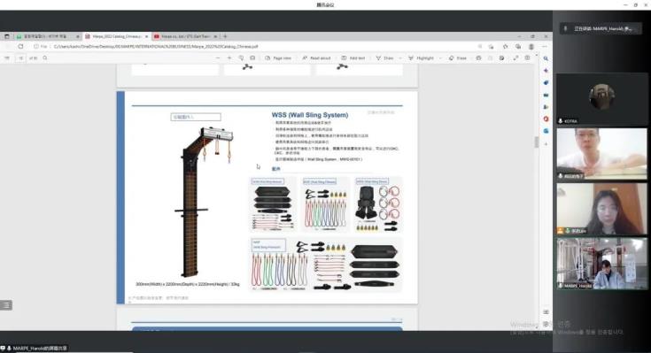
Task: Start Read aloud in PDF toolbar
Action: click(x=316, y=58)
